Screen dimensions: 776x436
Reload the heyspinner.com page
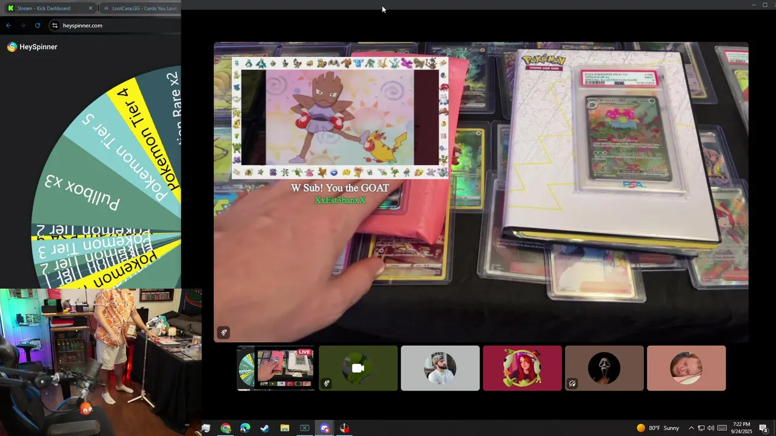click(x=38, y=25)
